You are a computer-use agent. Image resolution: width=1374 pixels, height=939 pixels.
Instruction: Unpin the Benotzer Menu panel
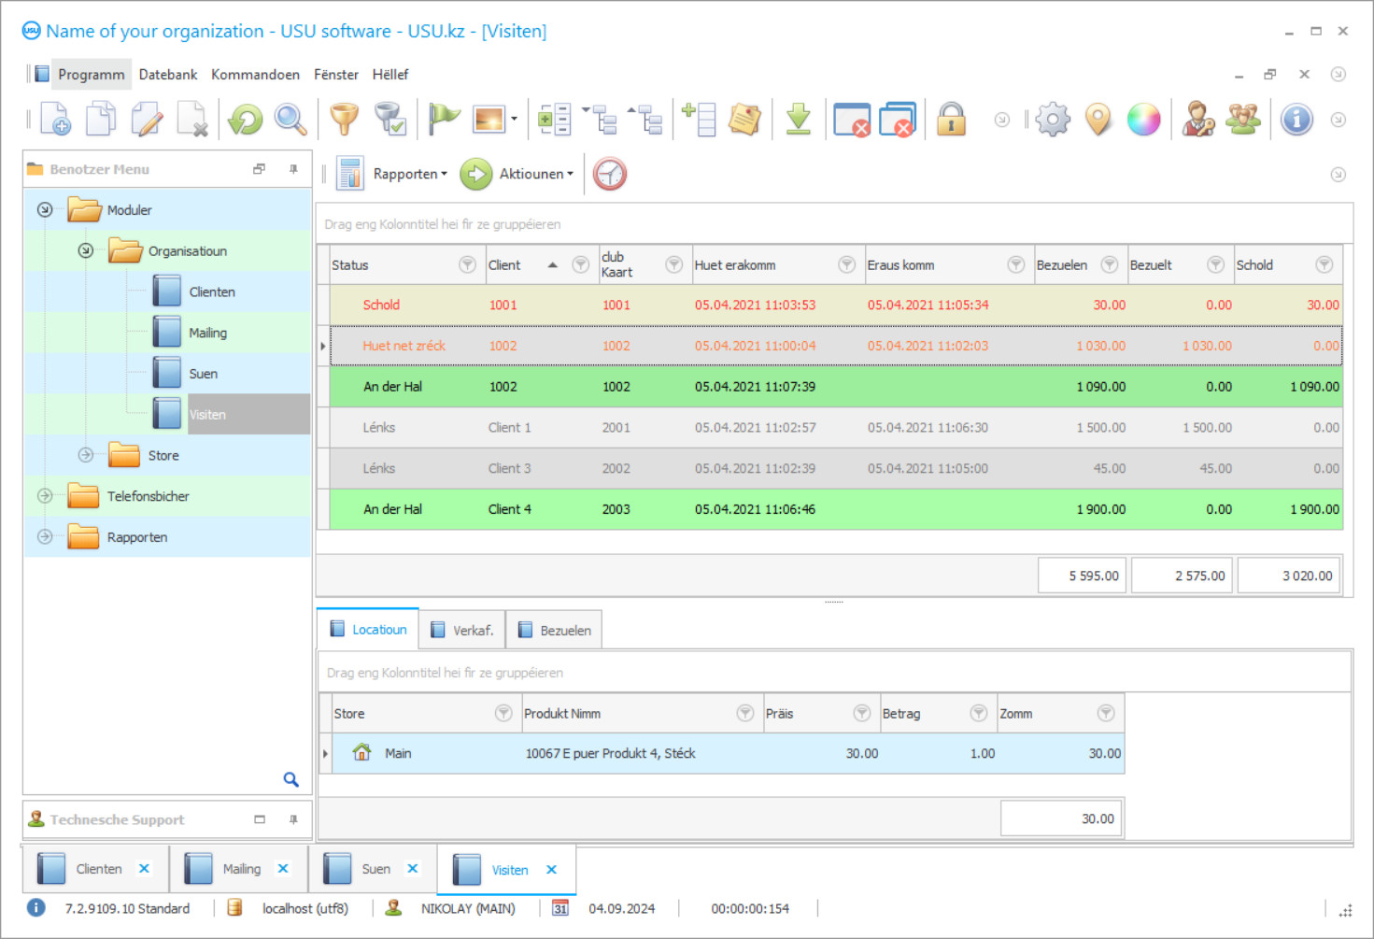[x=293, y=168]
